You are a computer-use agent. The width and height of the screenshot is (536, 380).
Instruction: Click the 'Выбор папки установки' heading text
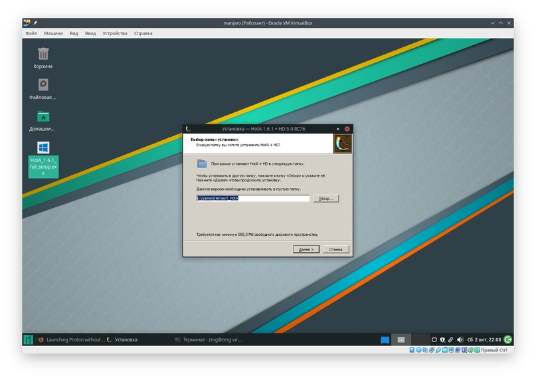[x=215, y=140]
